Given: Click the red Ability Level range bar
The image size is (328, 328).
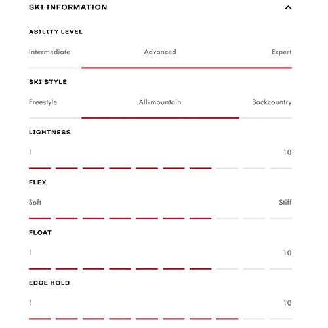Looking at the screenshot, I should pyautogui.click(x=186, y=68).
